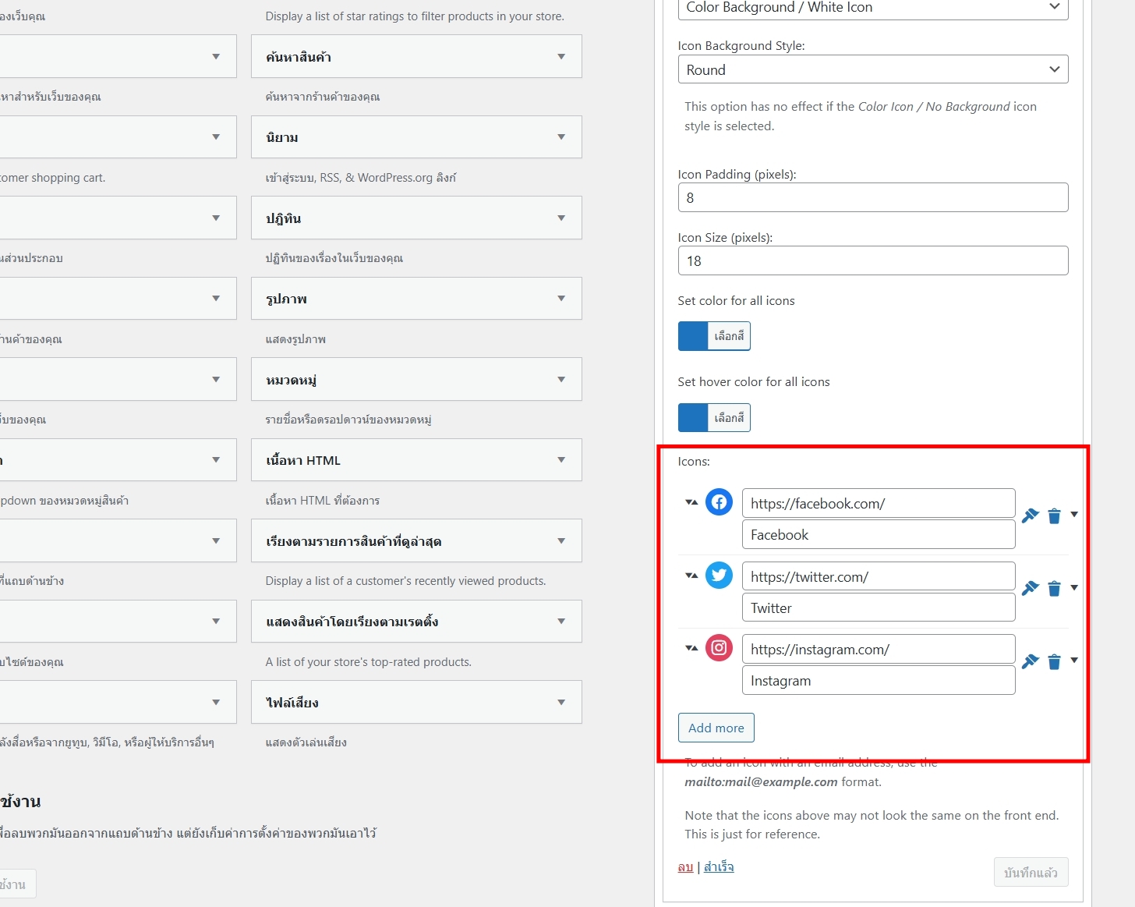Click the สำเร็จ done link
This screenshot has width=1135, height=907.
click(719, 867)
